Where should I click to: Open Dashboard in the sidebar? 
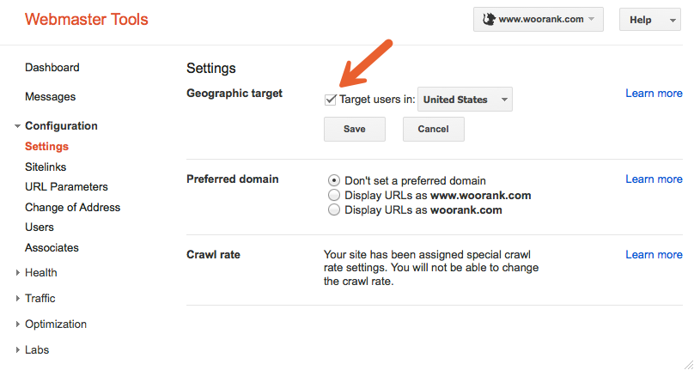coord(52,68)
